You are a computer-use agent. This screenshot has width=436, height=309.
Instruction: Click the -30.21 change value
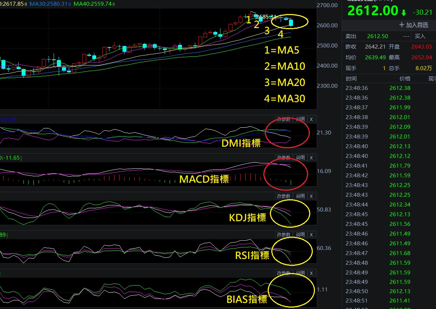(423, 12)
